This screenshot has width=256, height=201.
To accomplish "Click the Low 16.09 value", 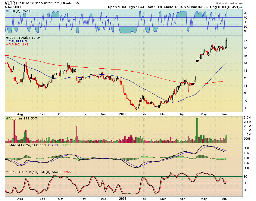I will coord(154,7).
